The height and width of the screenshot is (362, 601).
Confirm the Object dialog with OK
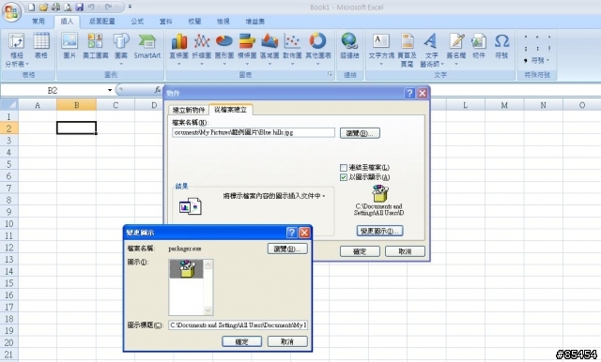[360, 251]
